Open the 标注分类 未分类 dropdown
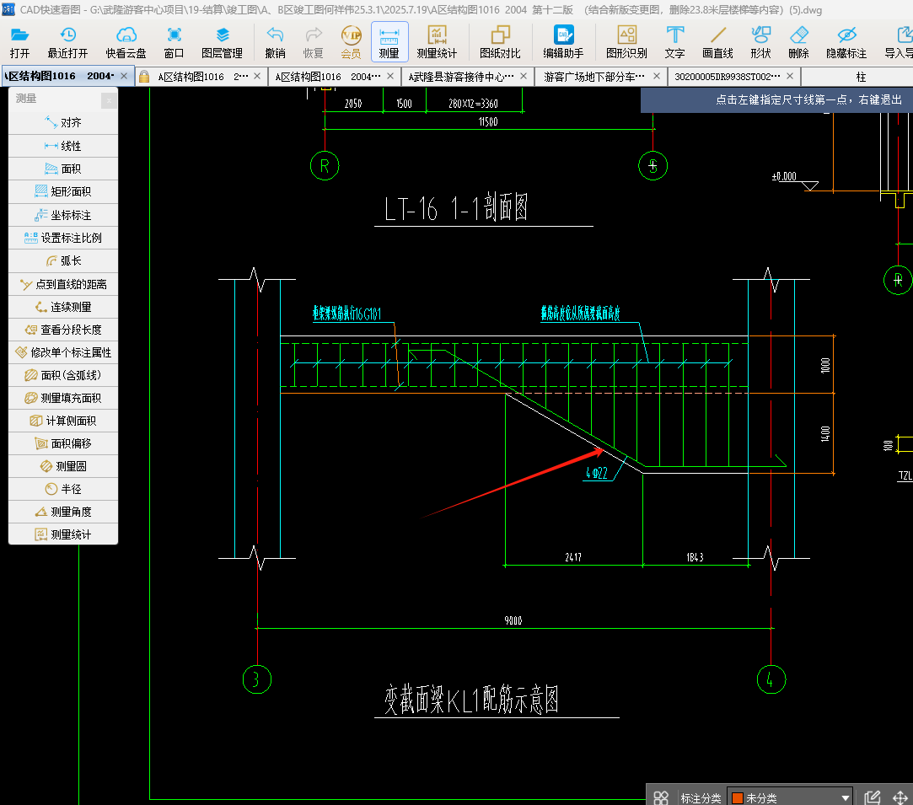The image size is (913, 805). (x=790, y=797)
